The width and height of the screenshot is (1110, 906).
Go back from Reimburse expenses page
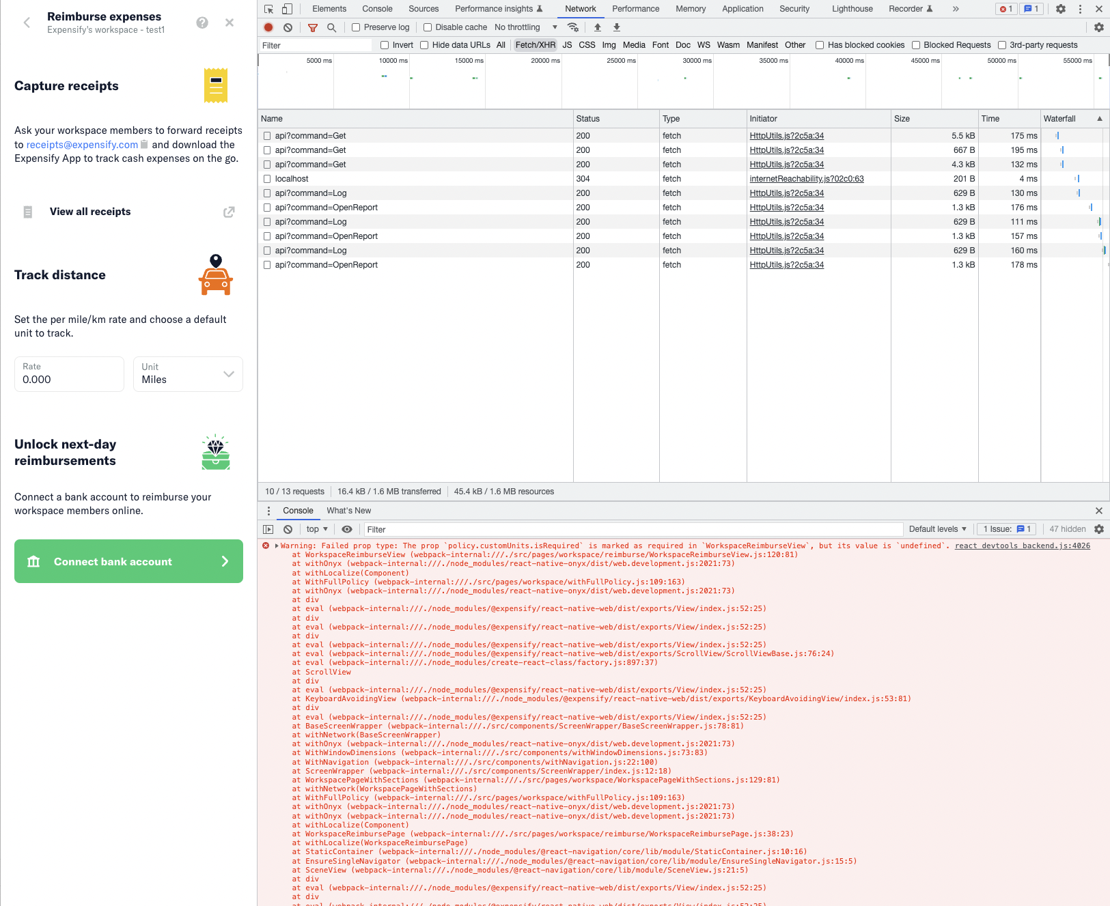(x=27, y=23)
